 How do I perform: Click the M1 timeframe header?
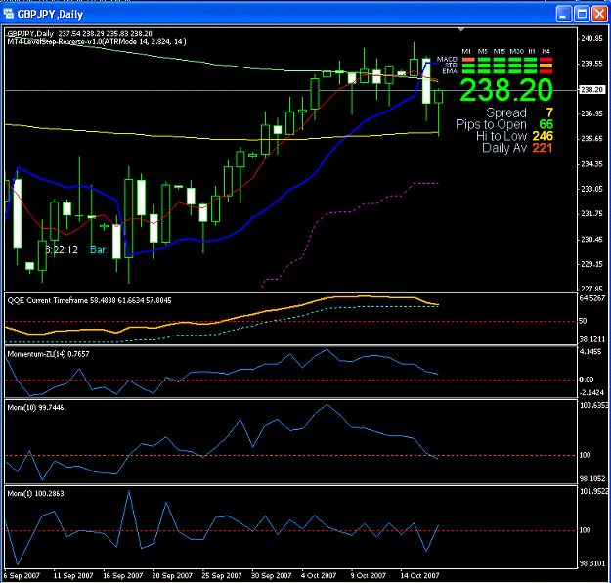(466, 51)
